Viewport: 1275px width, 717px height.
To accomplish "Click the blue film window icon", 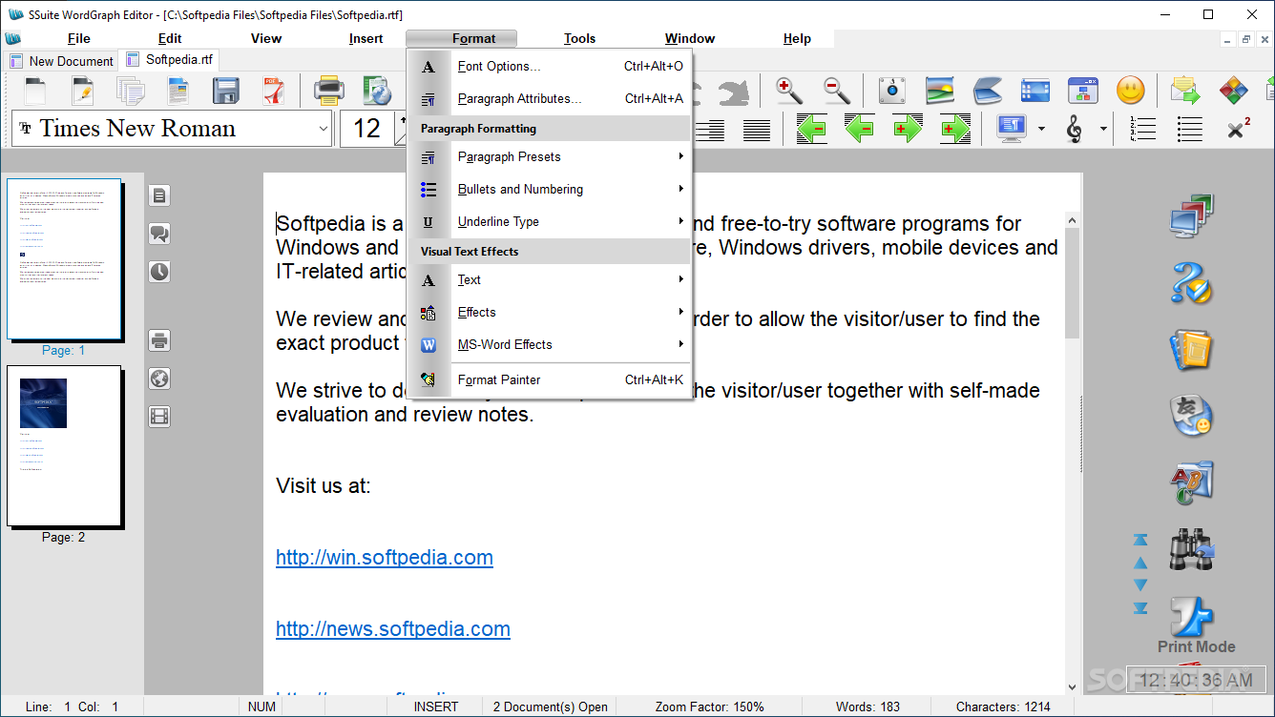I will point(1035,92).
